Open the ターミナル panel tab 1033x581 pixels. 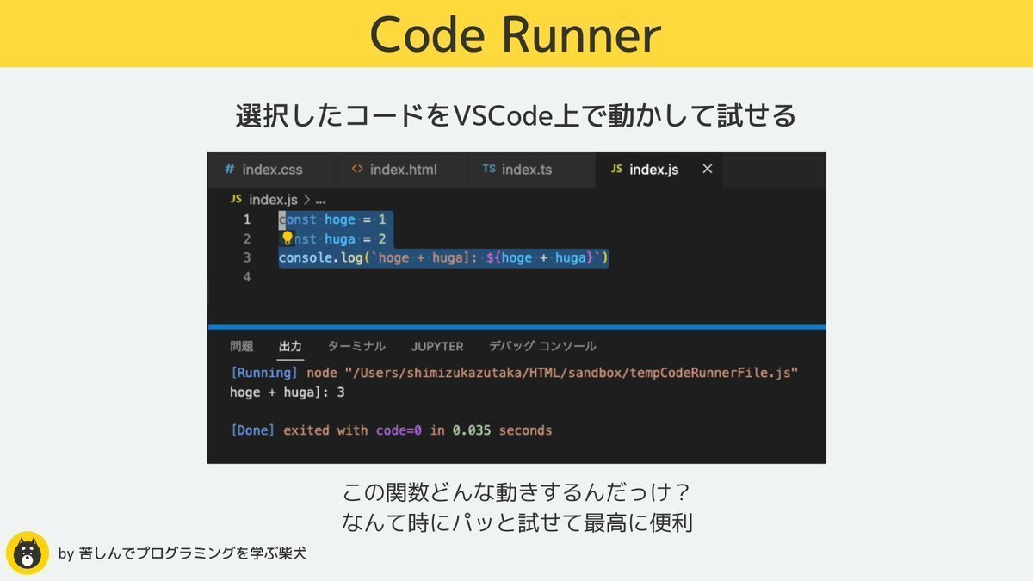(x=356, y=346)
